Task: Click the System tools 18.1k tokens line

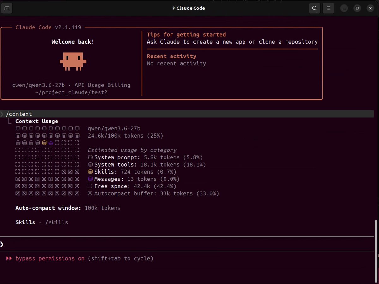Action: pos(147,164)
